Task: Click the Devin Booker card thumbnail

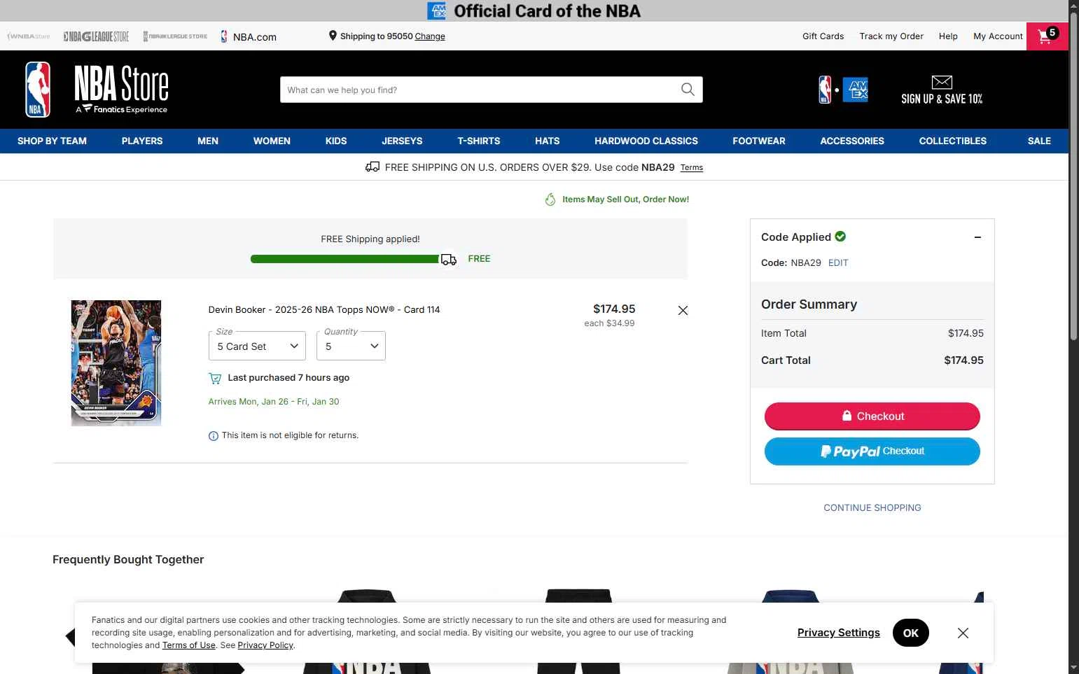Action: point(116,363)
